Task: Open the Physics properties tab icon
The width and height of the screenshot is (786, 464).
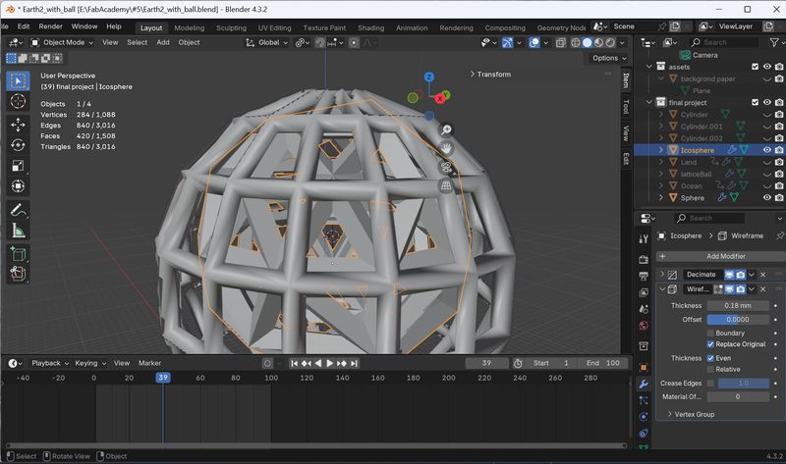Action: 644,417
